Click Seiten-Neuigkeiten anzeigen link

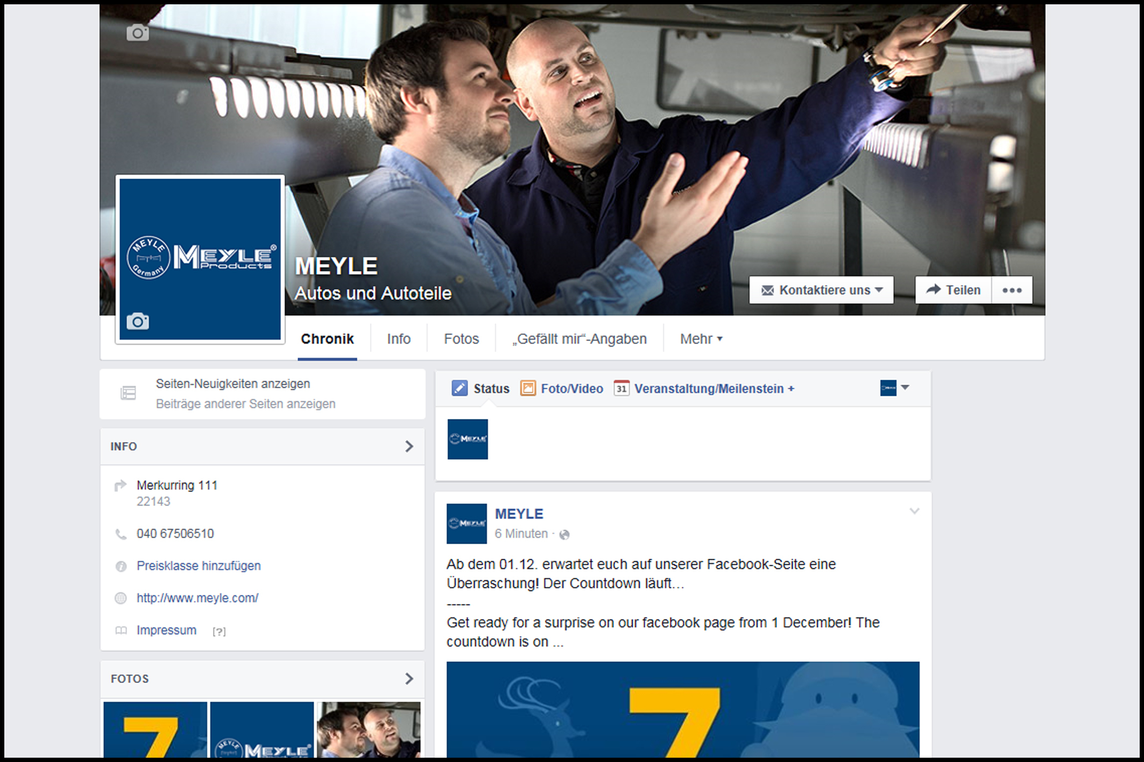pos(233,384)
